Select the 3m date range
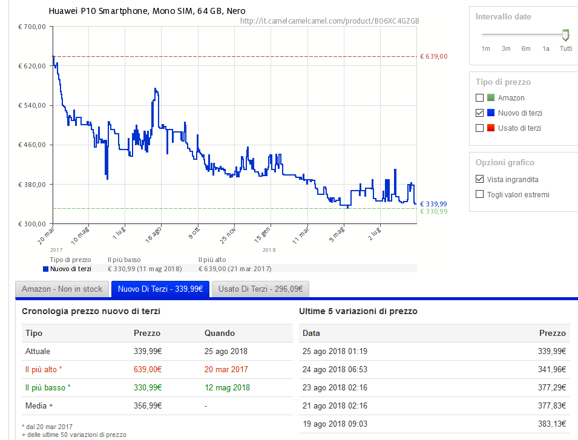The height and width of the screenshot is (440, 578). click(506, 48)
